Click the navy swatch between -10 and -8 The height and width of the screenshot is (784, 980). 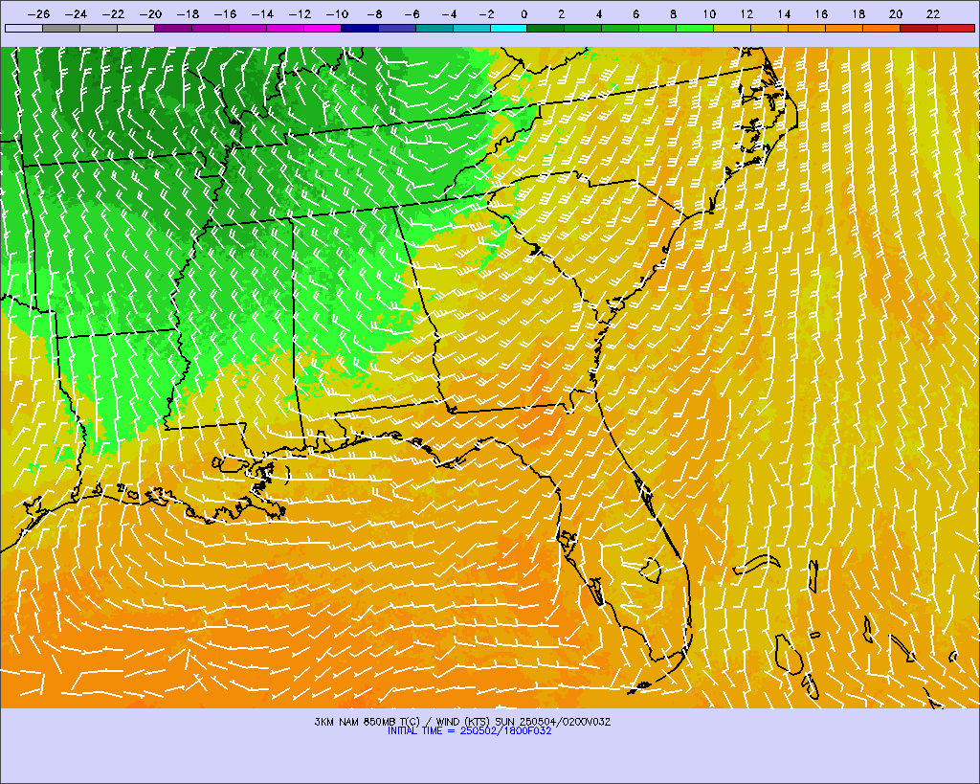(x=360, y=28)
